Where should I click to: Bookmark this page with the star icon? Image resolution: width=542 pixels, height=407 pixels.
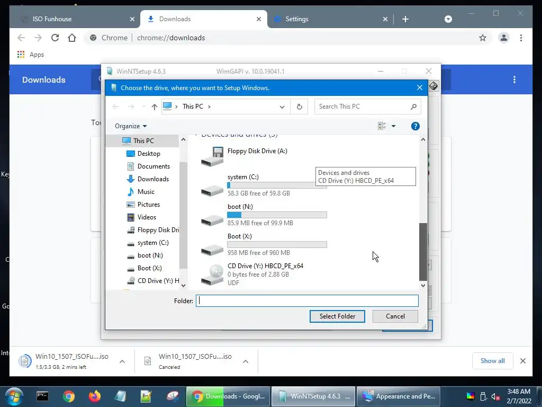(x=483, y=38)
